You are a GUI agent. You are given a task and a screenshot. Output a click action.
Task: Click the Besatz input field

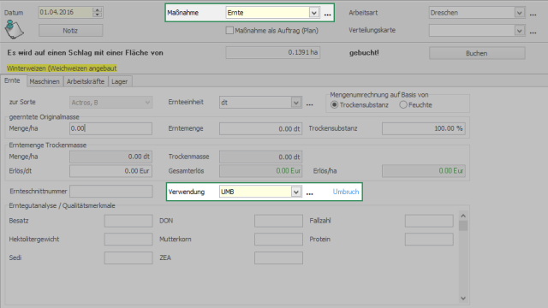point(128,221)
